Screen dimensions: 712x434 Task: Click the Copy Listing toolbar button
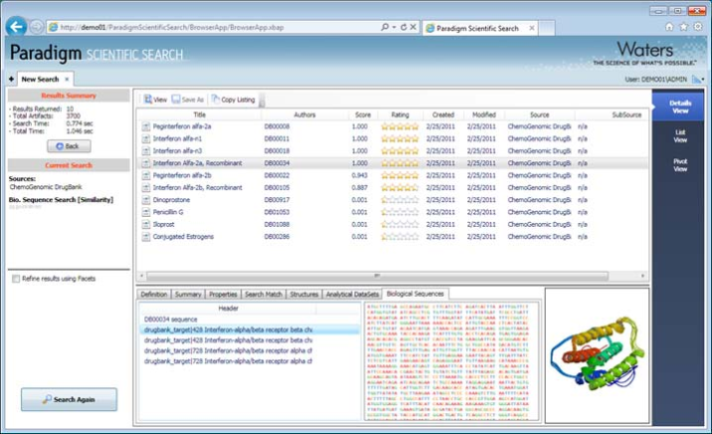(x=233, y=100)
